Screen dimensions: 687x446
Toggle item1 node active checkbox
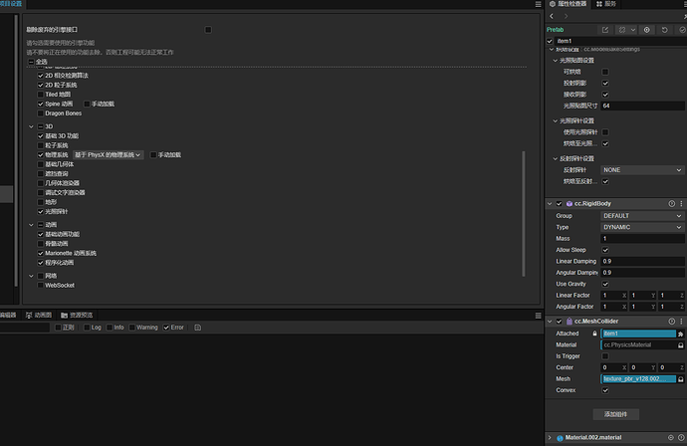tap(550, 41)
